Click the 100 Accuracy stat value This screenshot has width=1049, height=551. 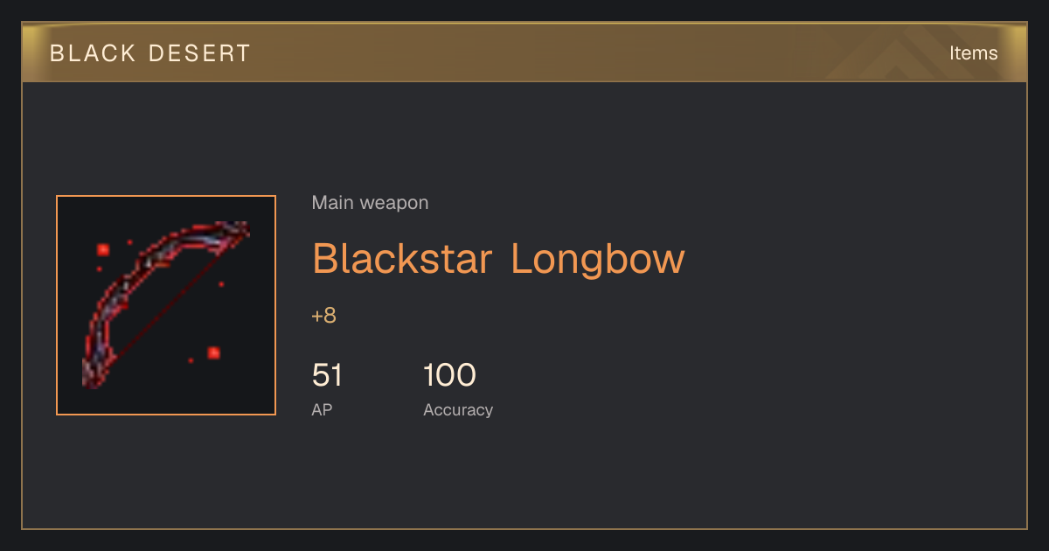(x=449, y=376)
